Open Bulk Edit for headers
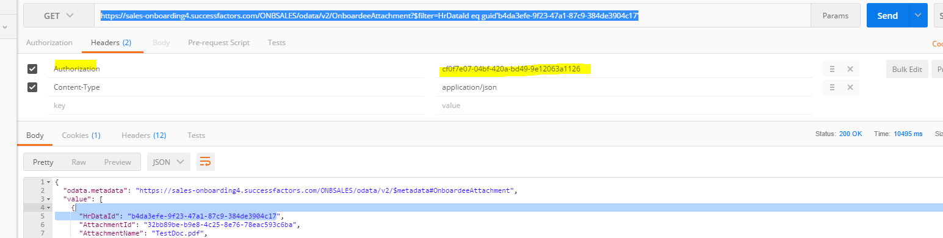Screen dimensions: 943x238 pyautogui.click(x=907, y=69)
